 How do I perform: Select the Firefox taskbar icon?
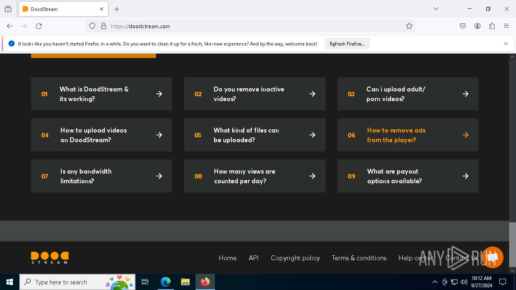pyautogui.click(x=205, y=282)
